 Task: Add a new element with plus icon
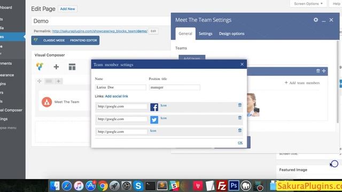[x=56, y=67]
